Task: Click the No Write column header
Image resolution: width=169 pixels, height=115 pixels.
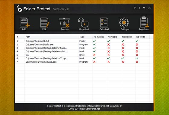Action: (141, 37)
